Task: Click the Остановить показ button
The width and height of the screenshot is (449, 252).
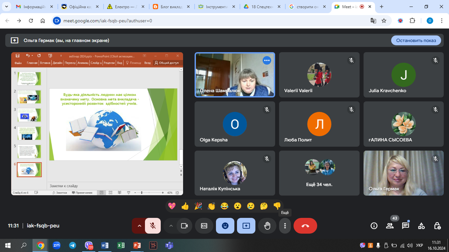Action: [416, 40]
